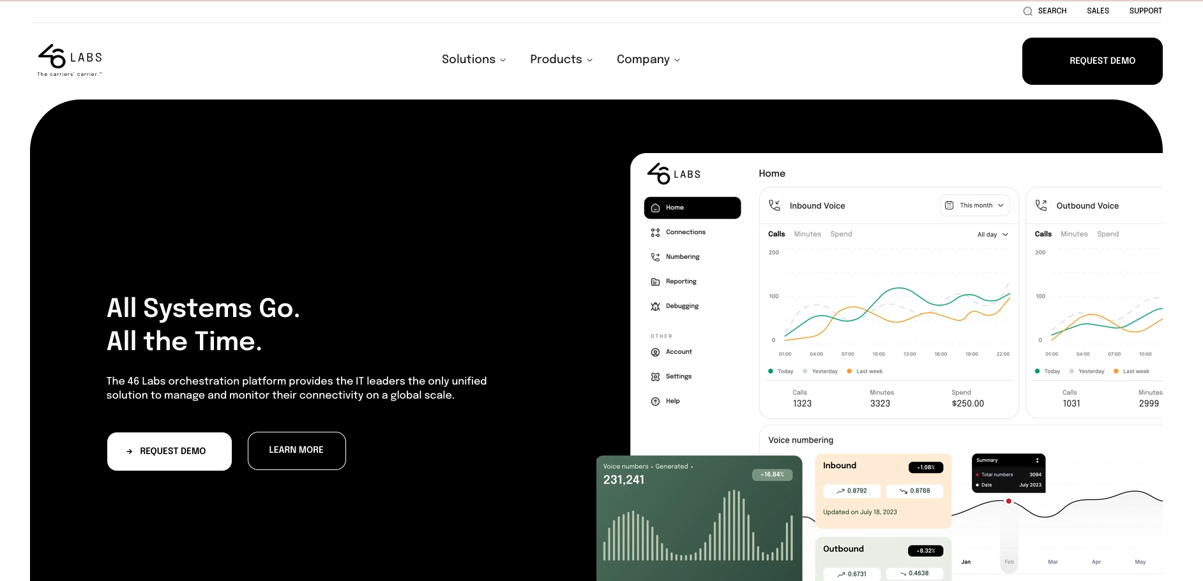Click the Numbering phone icon in sidebar
The width and height of the screenshot is (1203, 581).
(x=655, y=257)
